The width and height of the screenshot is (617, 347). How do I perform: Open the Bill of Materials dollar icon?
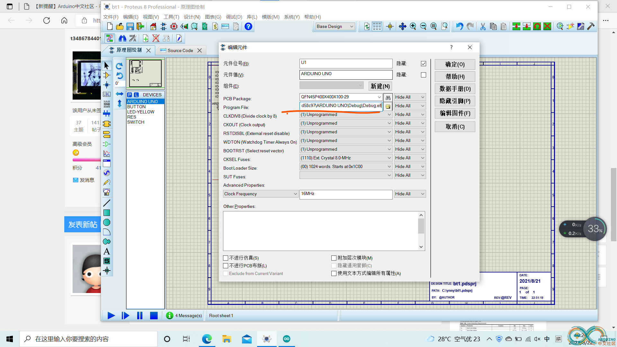pos(215,26)
